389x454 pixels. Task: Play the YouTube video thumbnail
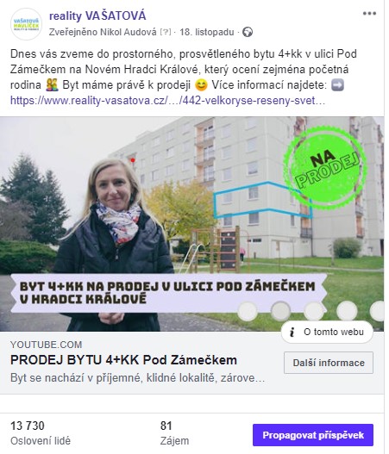[191, 224]
